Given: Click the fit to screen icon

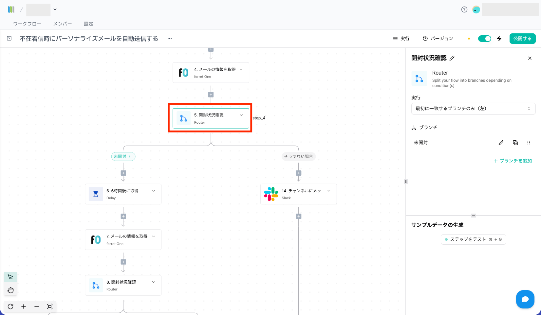Looking at the screenshot, I should [50, 306].
